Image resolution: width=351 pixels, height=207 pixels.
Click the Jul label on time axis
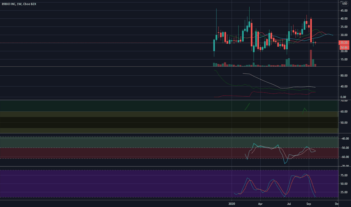[289, 204]
